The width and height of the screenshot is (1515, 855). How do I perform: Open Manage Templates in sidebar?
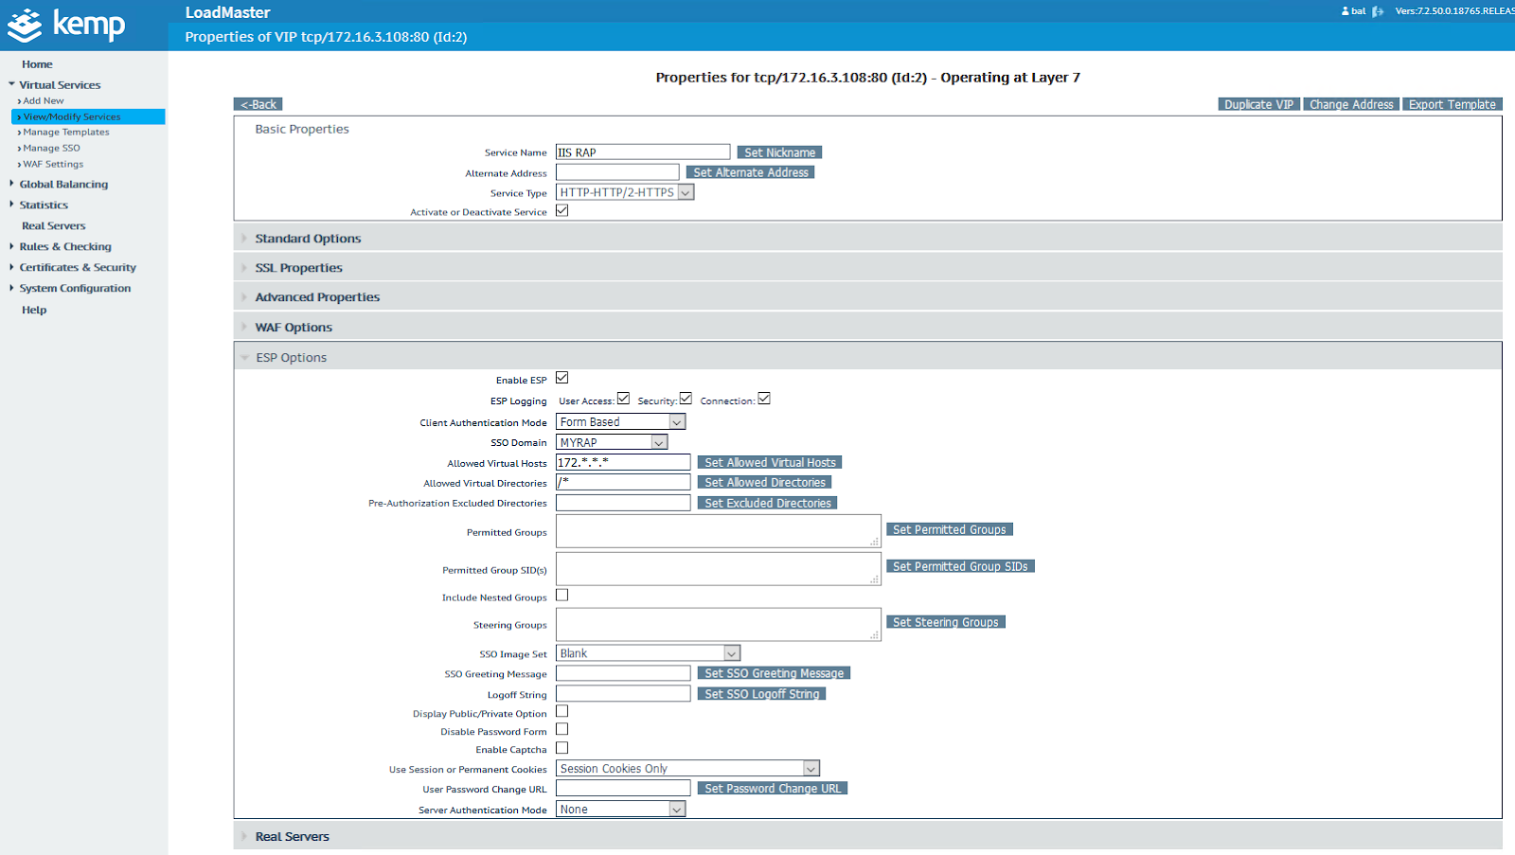click(x=66, y=133)
